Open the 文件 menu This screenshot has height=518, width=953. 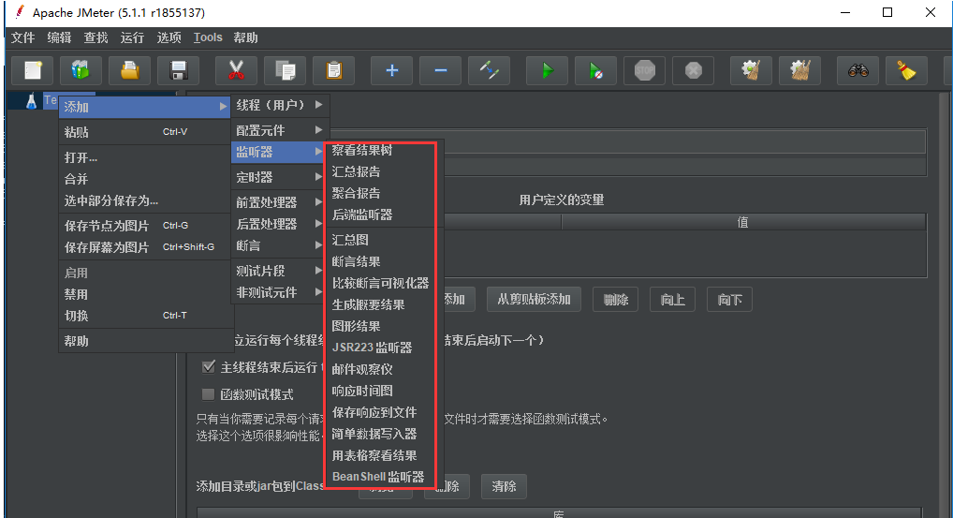(23, 37)
